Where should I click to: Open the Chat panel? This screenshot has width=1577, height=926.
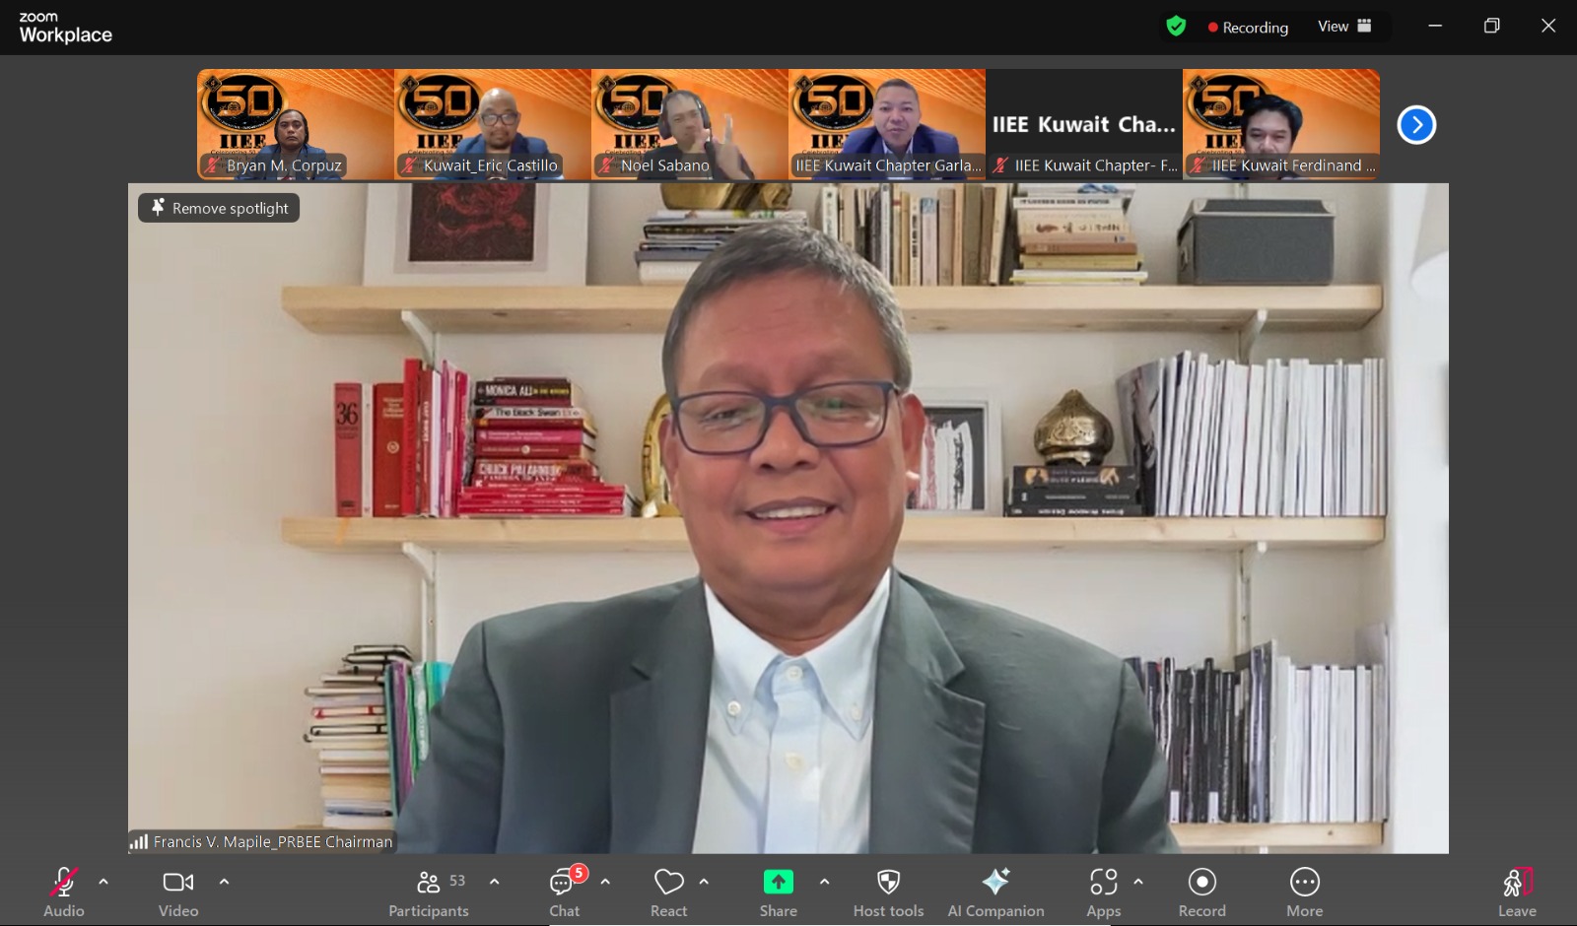[x=564, y=893]
